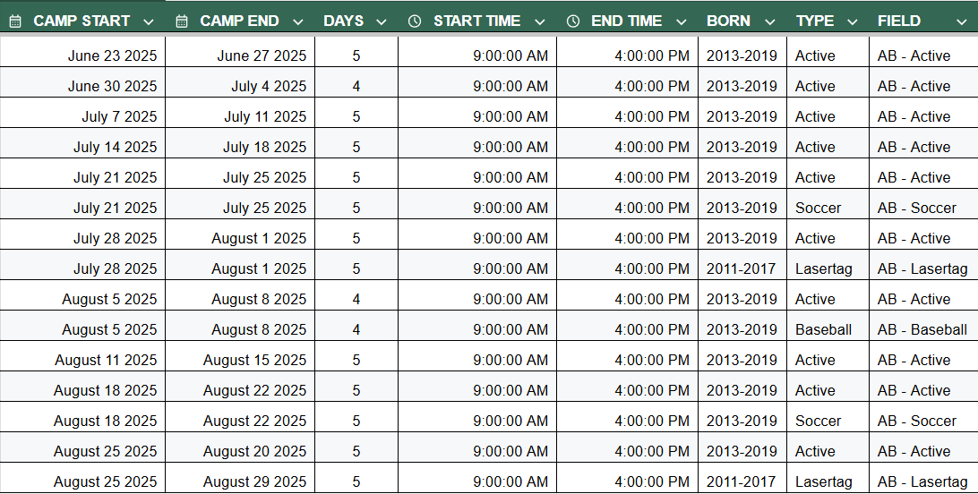Viewport: 978px width, 494px height.
Task: Click the calendar icon beside CAMP END
Action: (x=182, y=21)
